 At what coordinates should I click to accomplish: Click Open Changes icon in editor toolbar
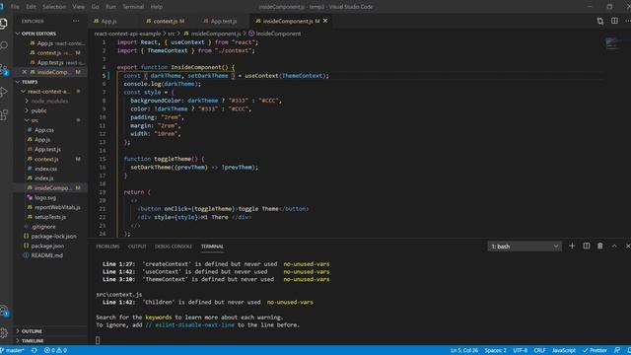600,21
